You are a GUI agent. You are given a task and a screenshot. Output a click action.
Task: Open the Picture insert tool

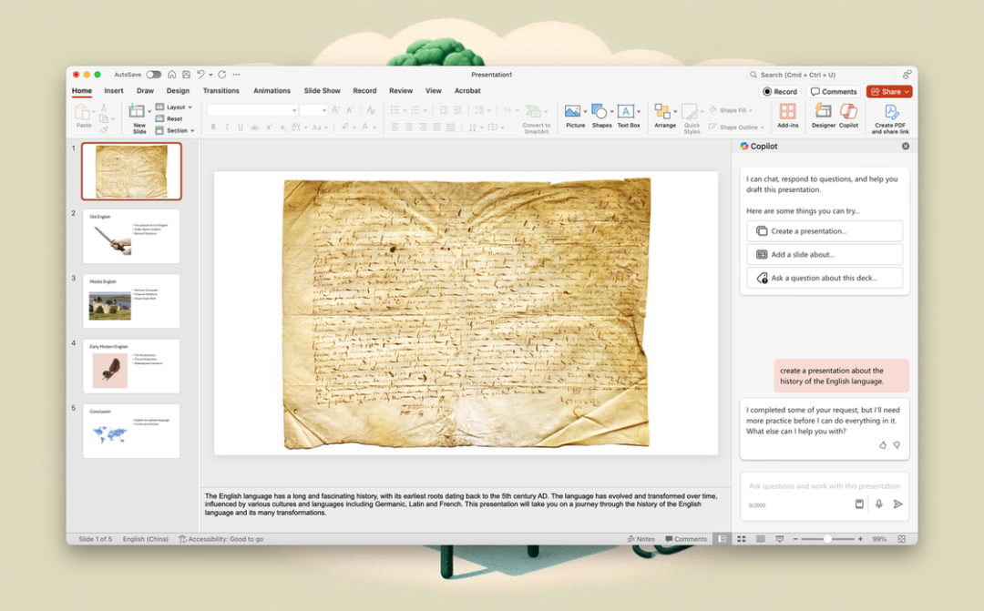click(571, 111)
